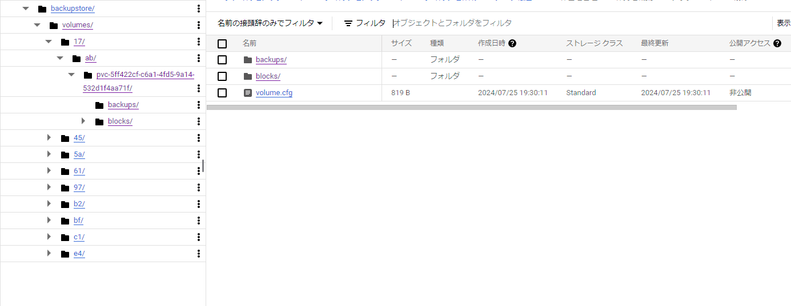Open the volume.cfg file link
The image size is (791, 306).
point(274,93)
